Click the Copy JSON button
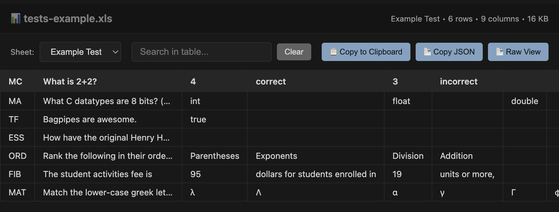The height and width of the screenshot is (212, 559). pyautogui.click(x=449, y=52)
